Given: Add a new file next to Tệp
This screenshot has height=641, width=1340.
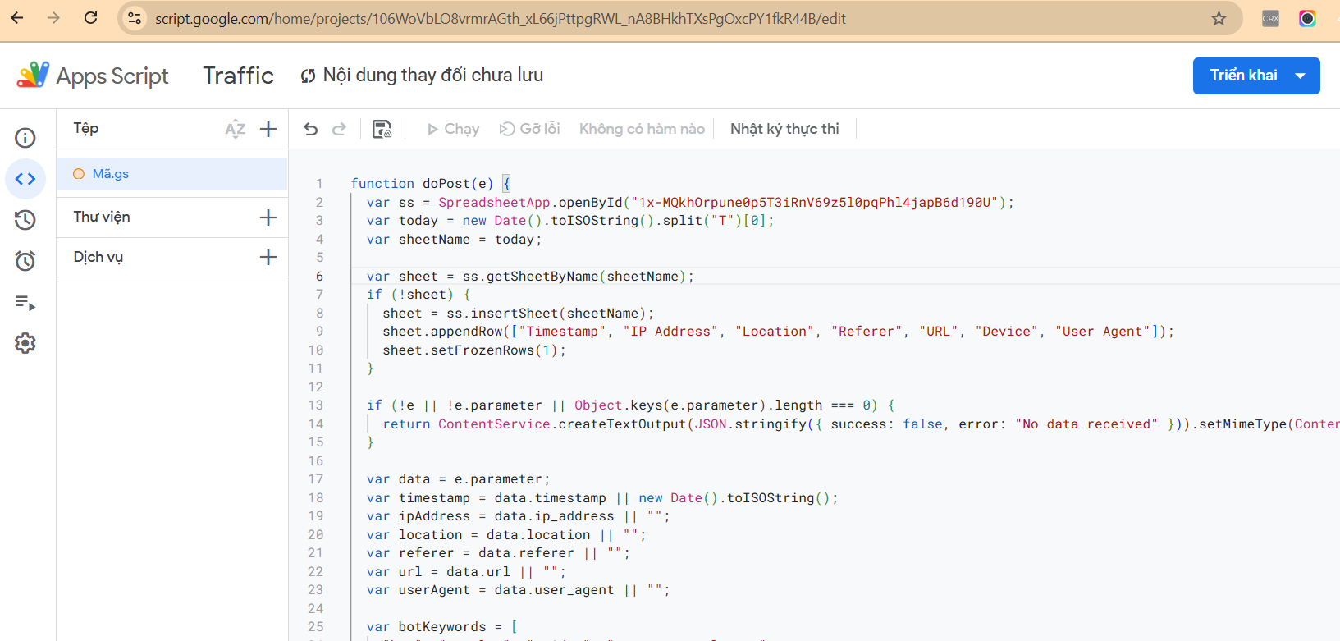Looking at the screenshot, I should 268,129.
